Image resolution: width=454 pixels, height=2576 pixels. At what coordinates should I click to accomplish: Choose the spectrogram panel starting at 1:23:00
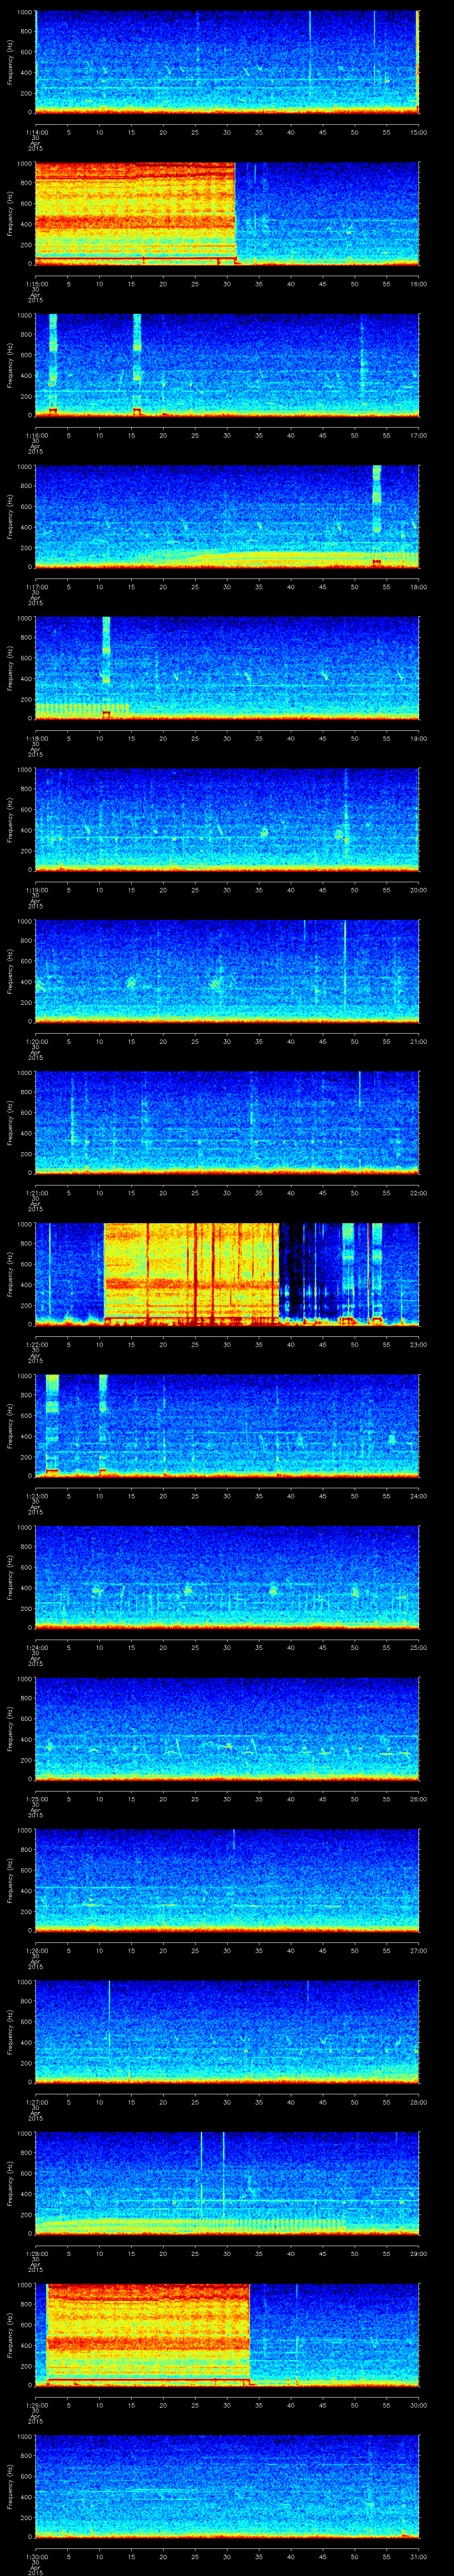pos(227,1425)
